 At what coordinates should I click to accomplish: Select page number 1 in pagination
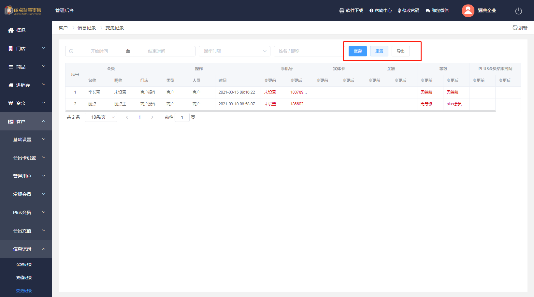[x=140, y=117]
